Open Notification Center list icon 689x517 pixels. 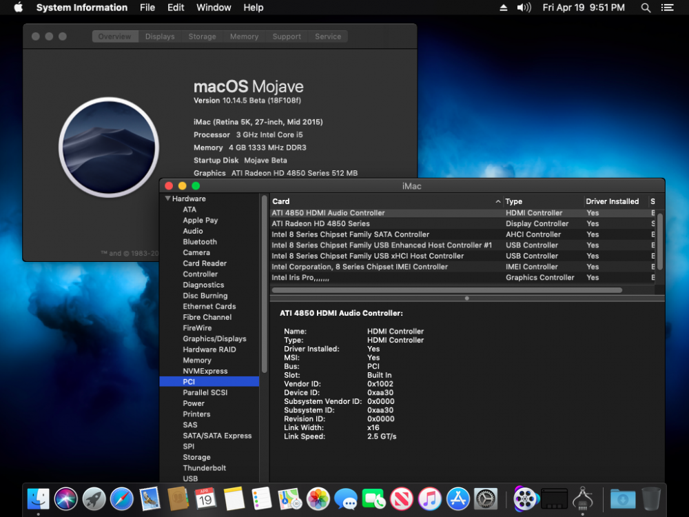click(x=667, y=8)
